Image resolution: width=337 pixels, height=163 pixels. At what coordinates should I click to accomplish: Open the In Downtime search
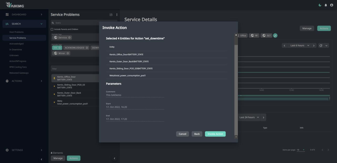coord(16,49)
